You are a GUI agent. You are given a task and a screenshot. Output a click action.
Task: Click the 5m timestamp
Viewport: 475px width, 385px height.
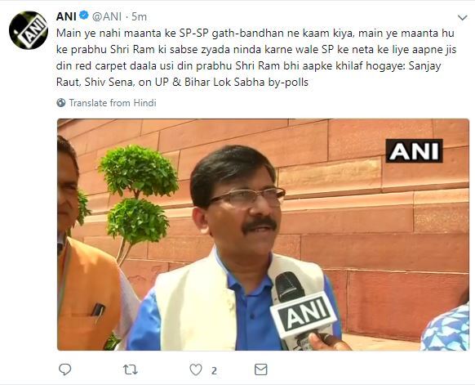[x=139, y=16]
